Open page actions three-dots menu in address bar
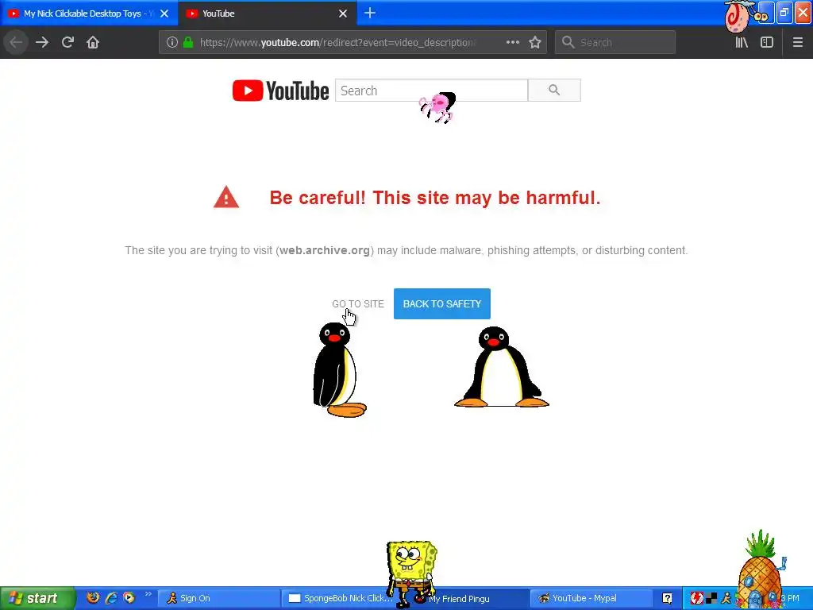The height and width of the screenshot is (610, 813). pyautogui.click(x=512, y=42)
